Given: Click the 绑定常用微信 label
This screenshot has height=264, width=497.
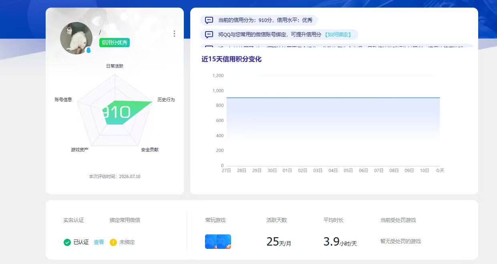Looking at the screenshot, I should 125,220.
